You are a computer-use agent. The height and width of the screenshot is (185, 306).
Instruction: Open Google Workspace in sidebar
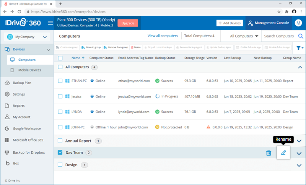(x=27, y=129)
